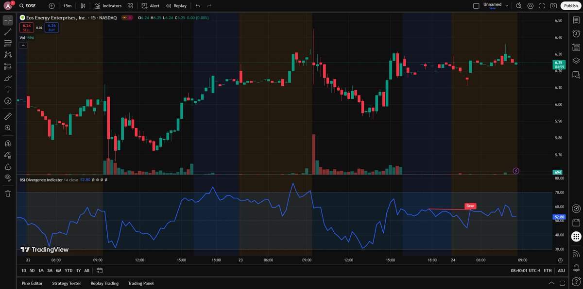
Task: Open the Go to date calendar icon
Action: click(100, 271)
